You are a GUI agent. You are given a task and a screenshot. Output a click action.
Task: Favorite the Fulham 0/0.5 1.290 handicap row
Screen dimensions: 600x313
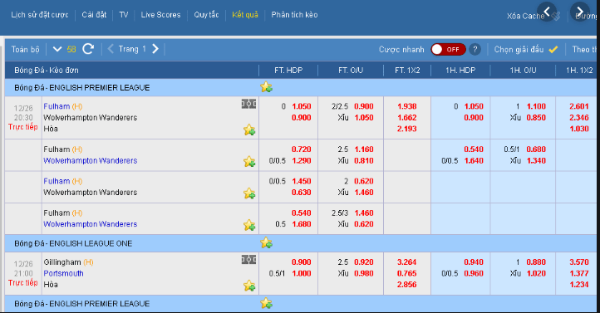pyautogui.click(x=249, y=162)
